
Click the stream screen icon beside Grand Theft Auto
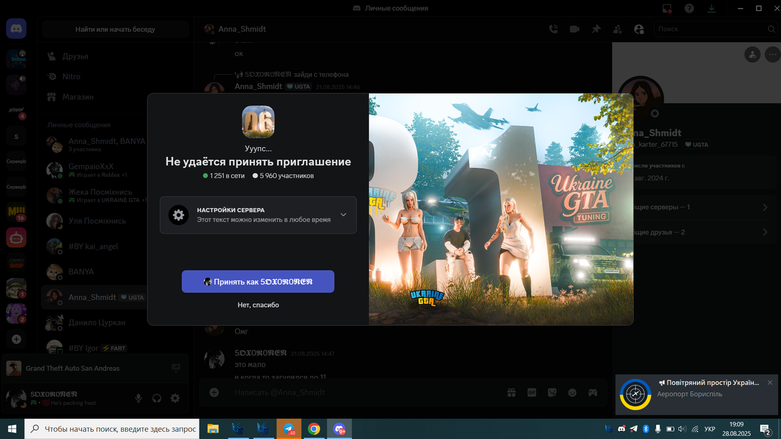click(x=176, y=368)
